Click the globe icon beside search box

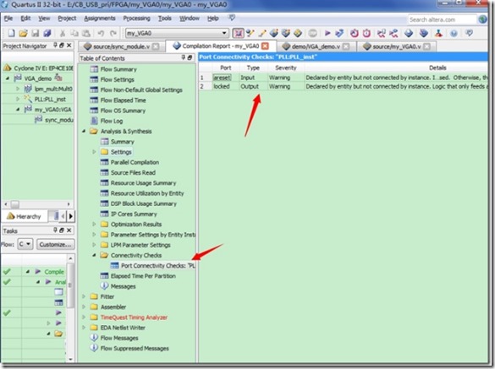(x=482, y=19)
